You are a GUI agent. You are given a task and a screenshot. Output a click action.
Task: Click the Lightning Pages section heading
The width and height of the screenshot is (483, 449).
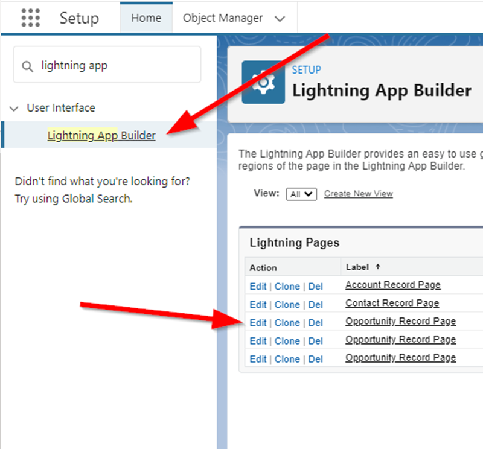pyautogui.click(x=295, y=243)
